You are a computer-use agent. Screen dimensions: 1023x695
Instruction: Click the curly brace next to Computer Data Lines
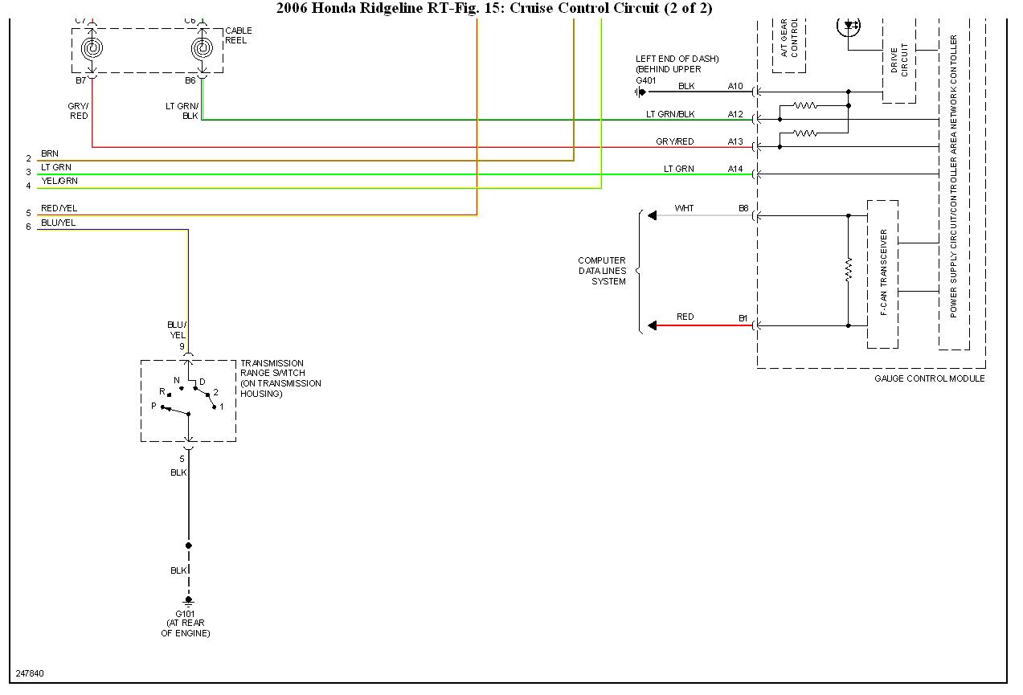[x=639, y=271]
